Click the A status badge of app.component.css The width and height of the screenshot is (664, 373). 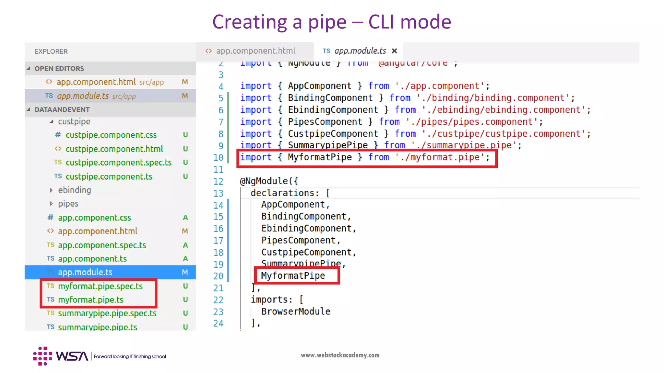point(185,217)
